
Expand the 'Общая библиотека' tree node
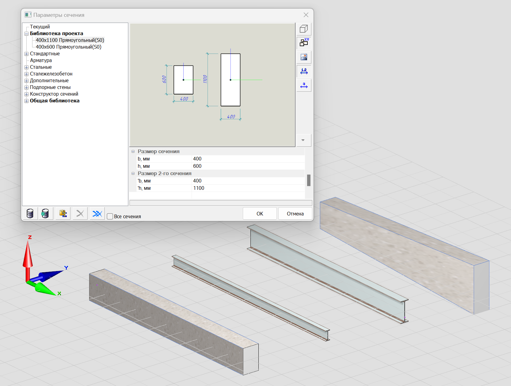click(27, 101)
